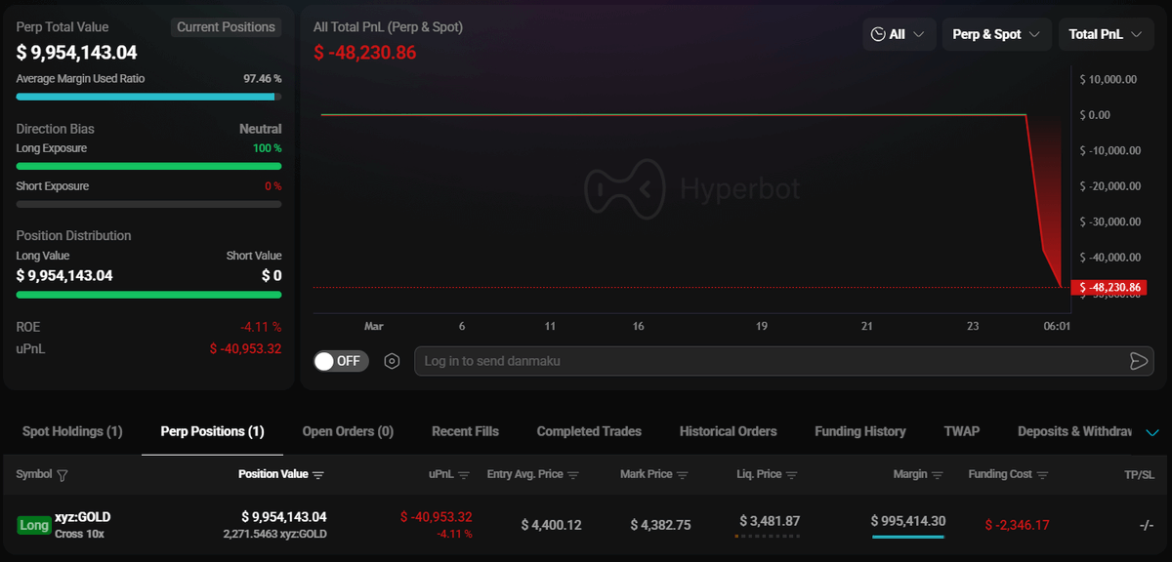Image resolution: width=1172 pixels, height=562 pixels.
Task: Open the Perp & Spot dropdown
Action: 996,34
